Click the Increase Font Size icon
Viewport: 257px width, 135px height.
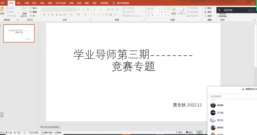[x=79, y=9]
